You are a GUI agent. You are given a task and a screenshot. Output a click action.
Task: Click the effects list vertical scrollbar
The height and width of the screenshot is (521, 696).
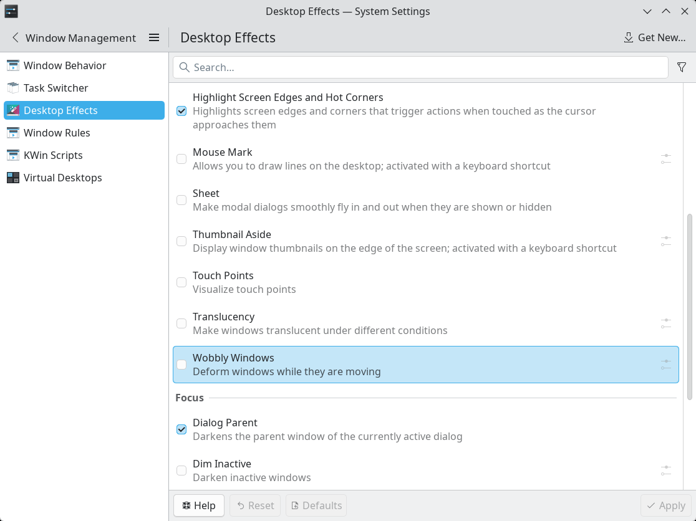(x=689, y=305)
